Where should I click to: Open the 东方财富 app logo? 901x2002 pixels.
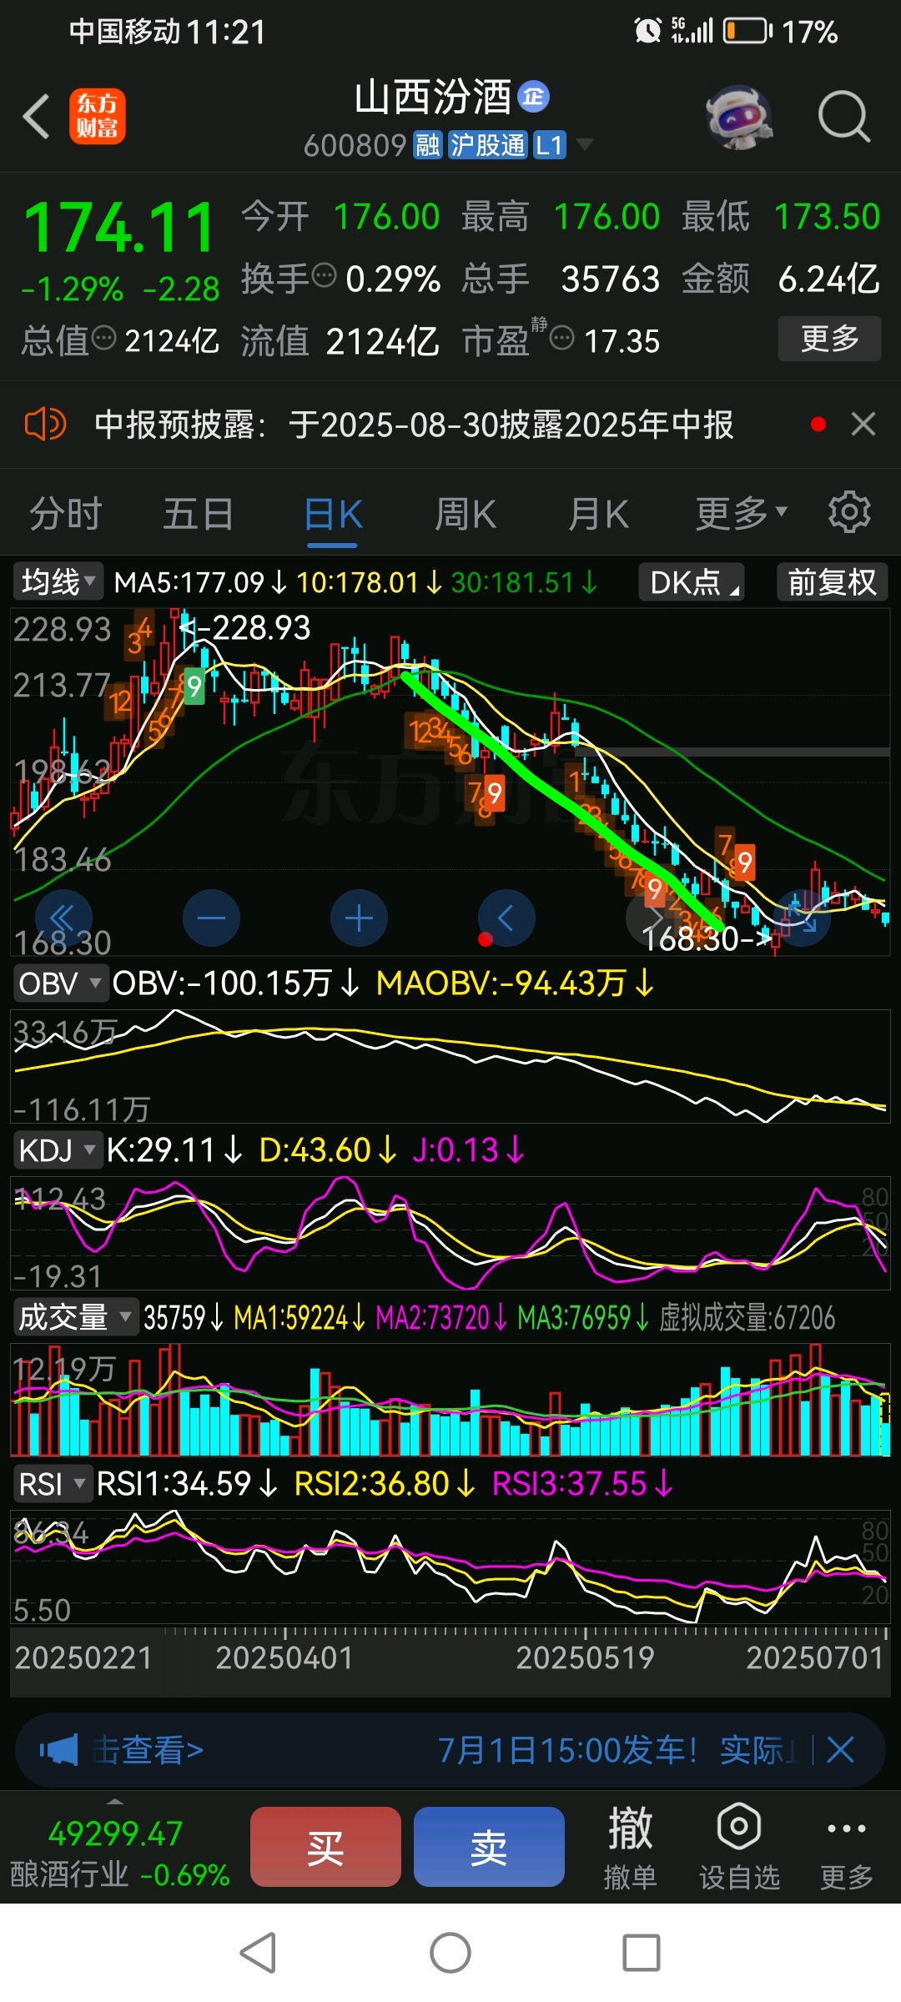pos(98,116)
